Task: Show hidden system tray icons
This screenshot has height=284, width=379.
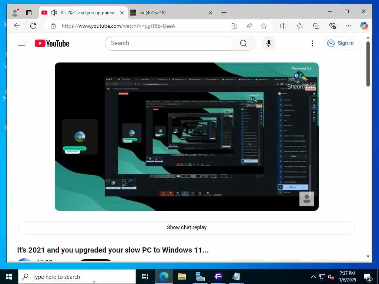Action: (313, 277)
